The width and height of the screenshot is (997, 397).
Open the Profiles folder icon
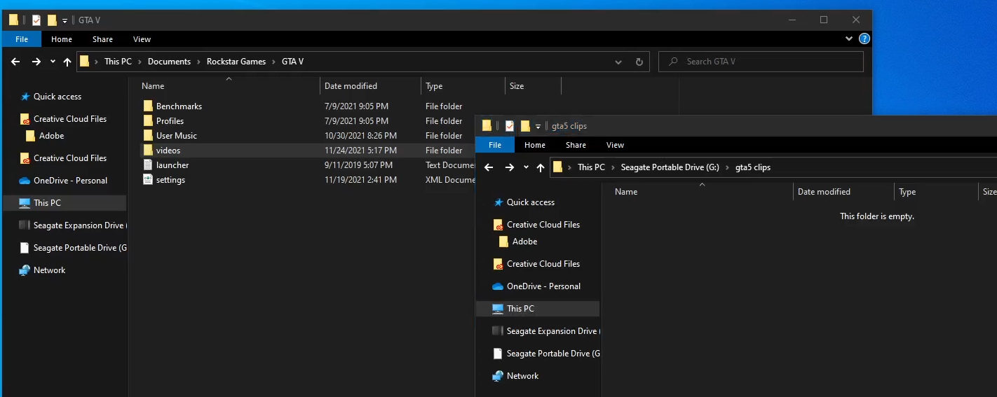click(x=148, y=121)
